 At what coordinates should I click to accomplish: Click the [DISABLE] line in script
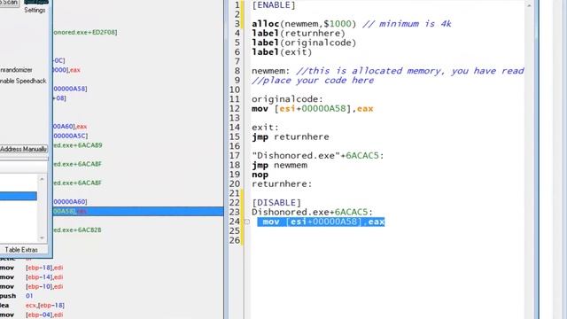276,203
